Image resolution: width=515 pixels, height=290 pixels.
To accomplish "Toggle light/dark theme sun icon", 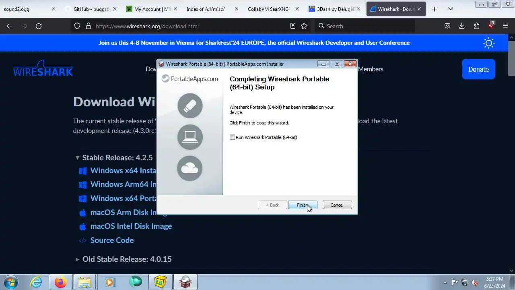I will (x=489, y=43).
